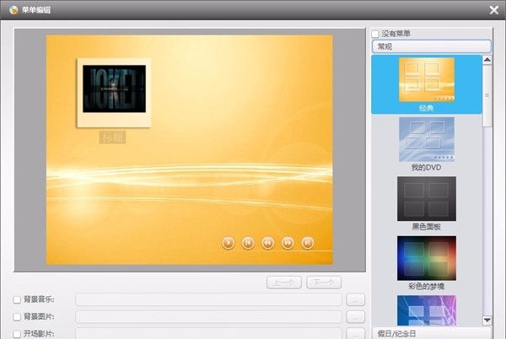Browse for a 开场影片 file
Screen dimensions: 506x339
(355, 334)
